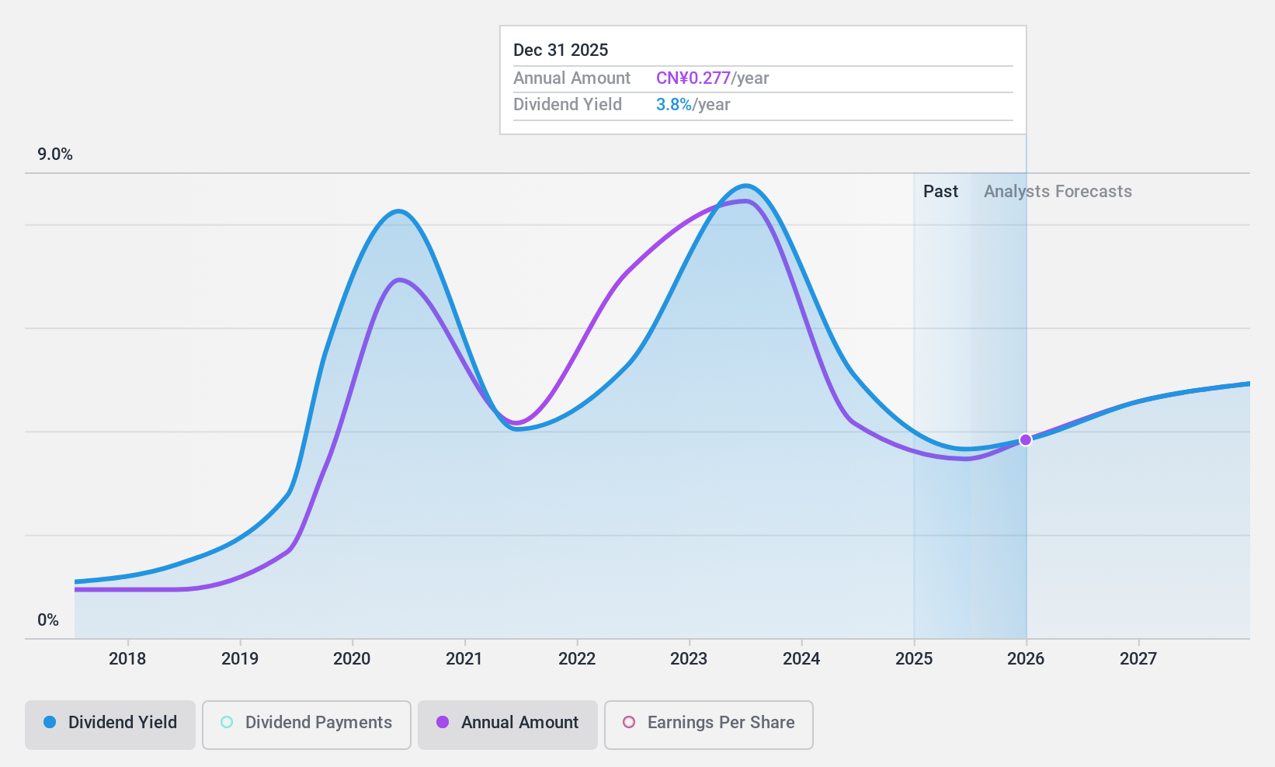This screenshot has width=1275, height=767.
Task: Click the CN¥0.277 annual amount value
Action: point(693,78)
